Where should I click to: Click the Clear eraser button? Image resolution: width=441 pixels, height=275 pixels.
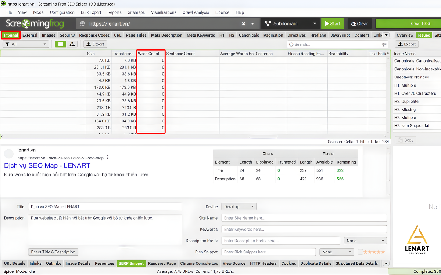point(359,24)
